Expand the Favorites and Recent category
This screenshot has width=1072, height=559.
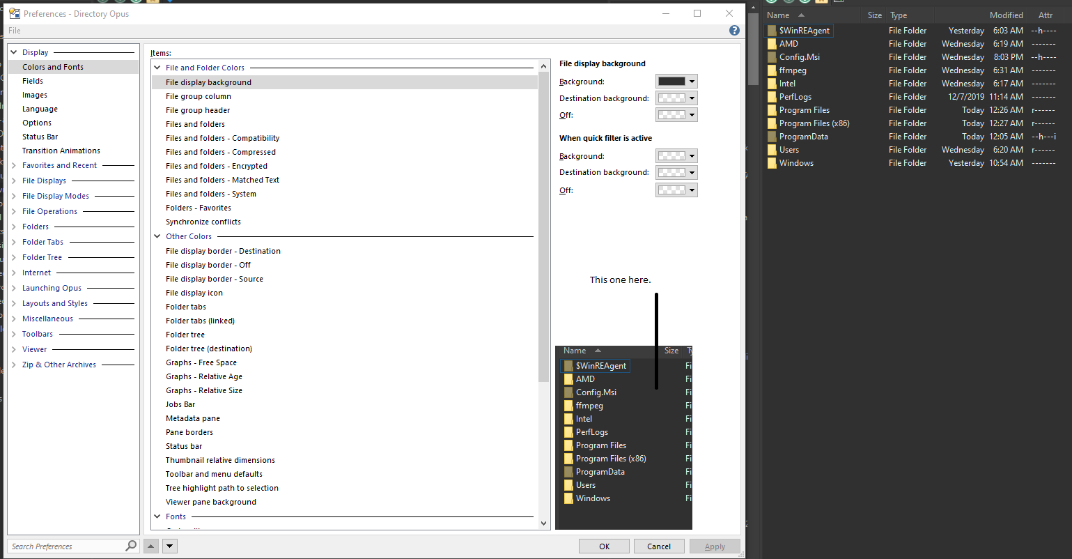point(14,165)
